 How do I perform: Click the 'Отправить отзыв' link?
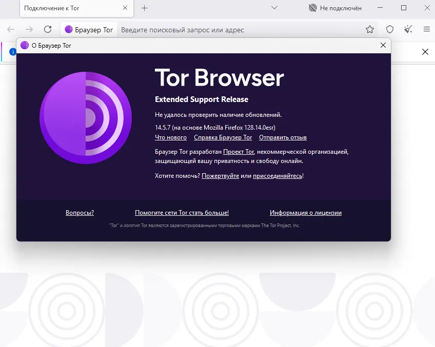pyautogui.click(x=283, y=137)
